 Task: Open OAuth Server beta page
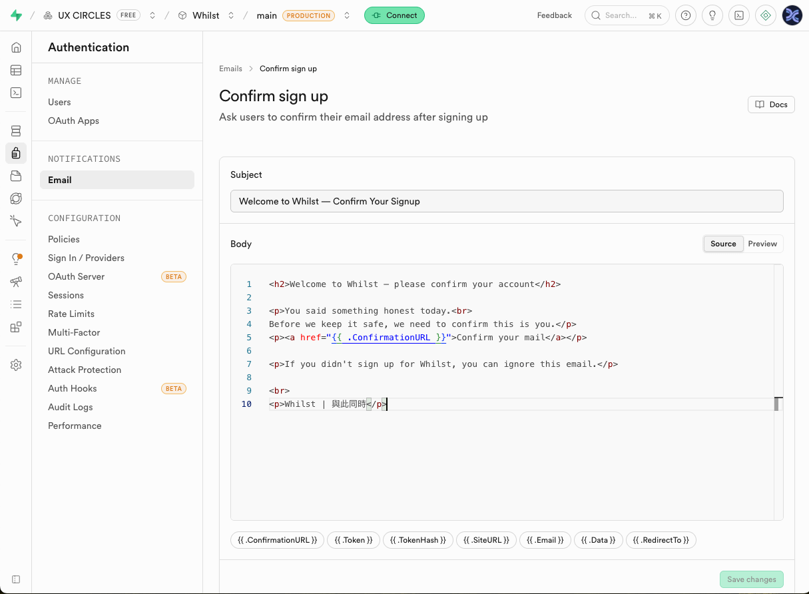click(117, 276)
